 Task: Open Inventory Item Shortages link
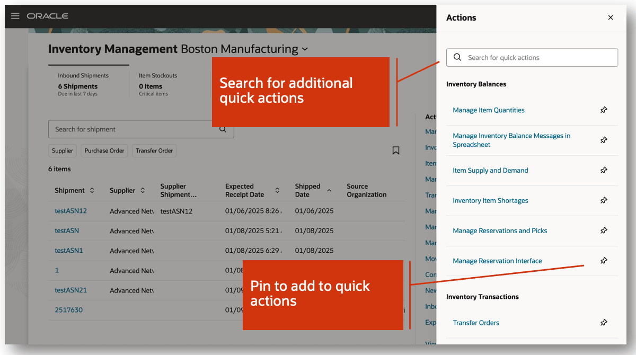(x=490, y=201)
